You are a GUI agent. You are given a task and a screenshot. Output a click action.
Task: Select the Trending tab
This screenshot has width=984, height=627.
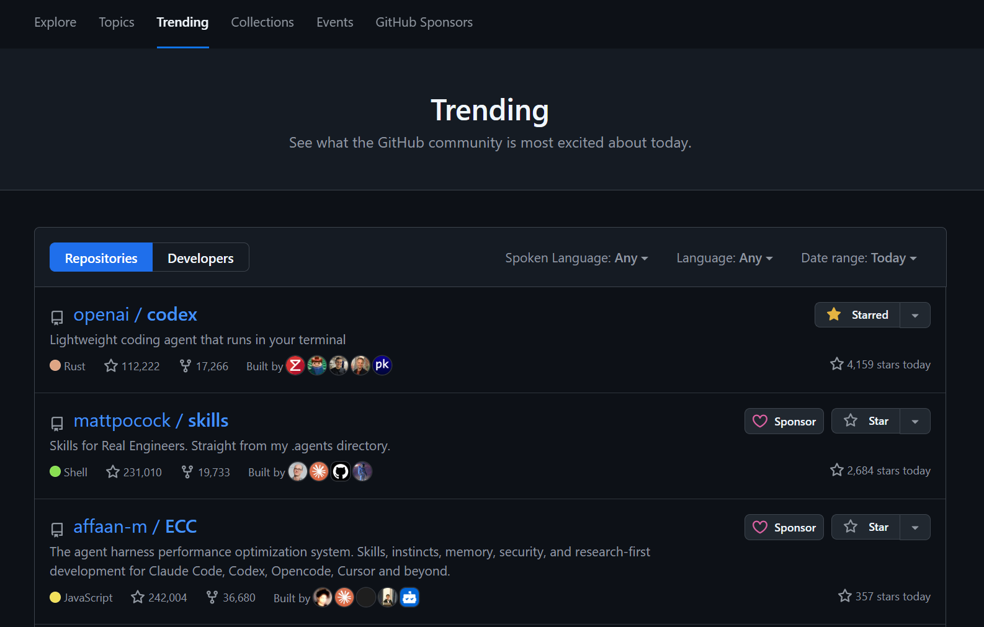tap(182, 22)
